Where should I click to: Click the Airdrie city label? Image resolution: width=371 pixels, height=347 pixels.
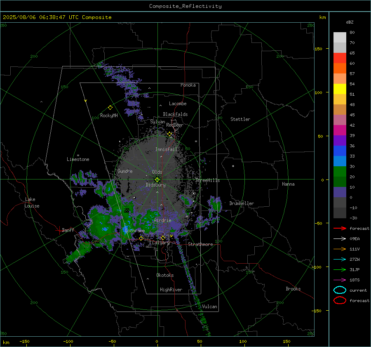(x=162, y=220)
